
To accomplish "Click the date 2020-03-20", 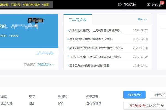I will pos(140,48).
